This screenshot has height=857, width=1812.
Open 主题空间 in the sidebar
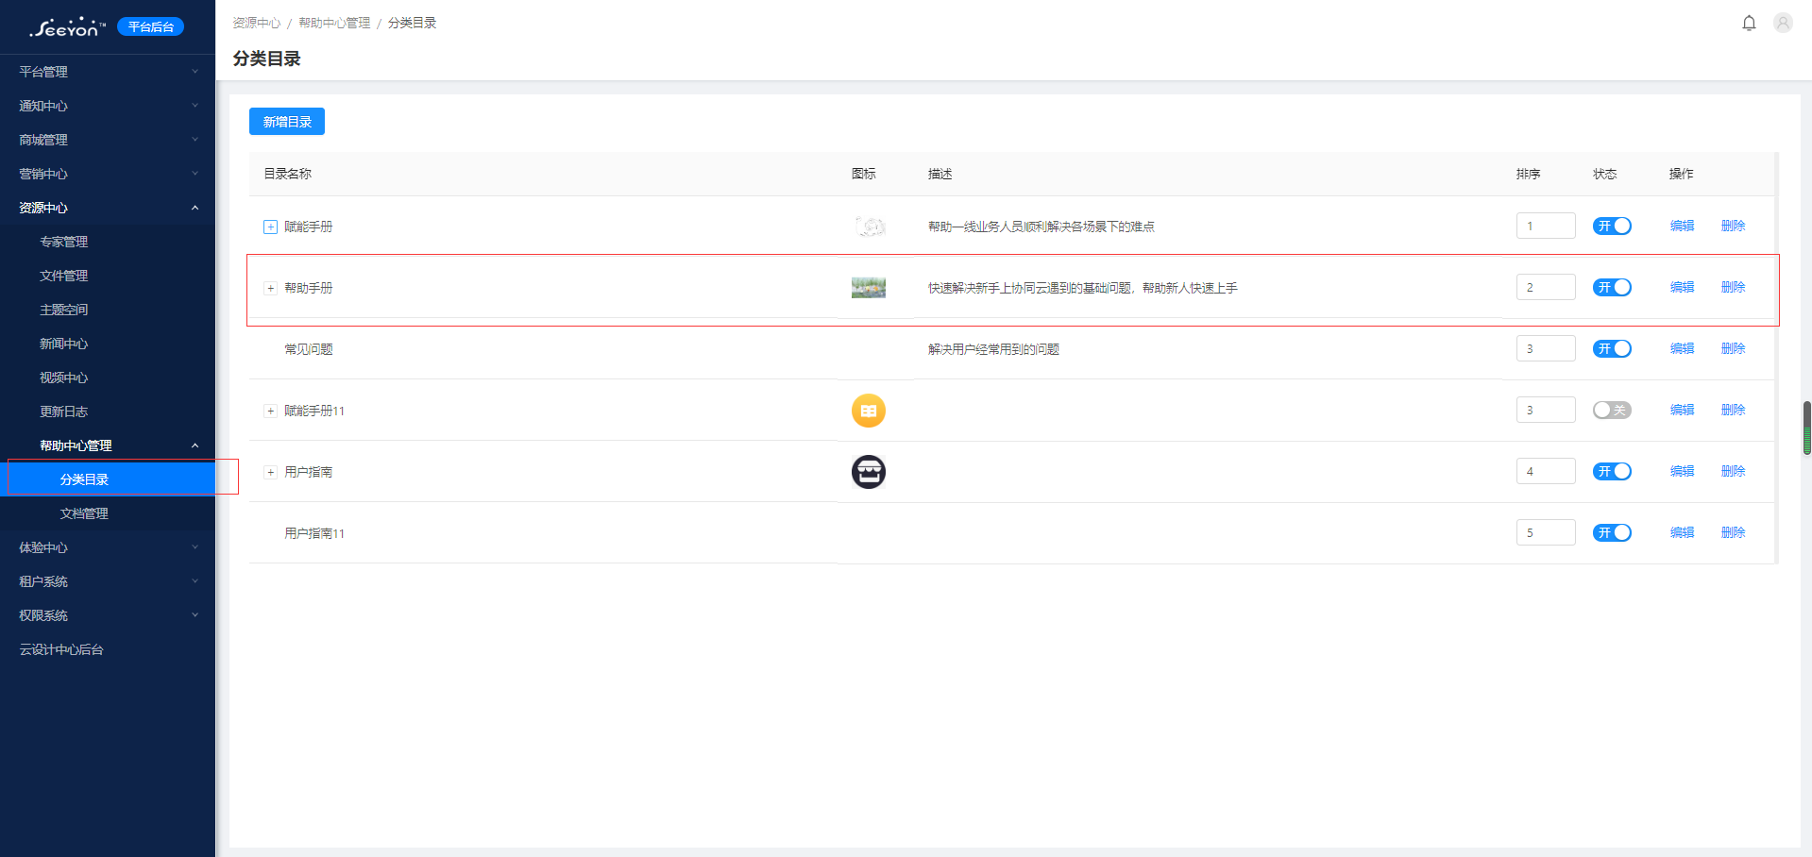(108, 310)
